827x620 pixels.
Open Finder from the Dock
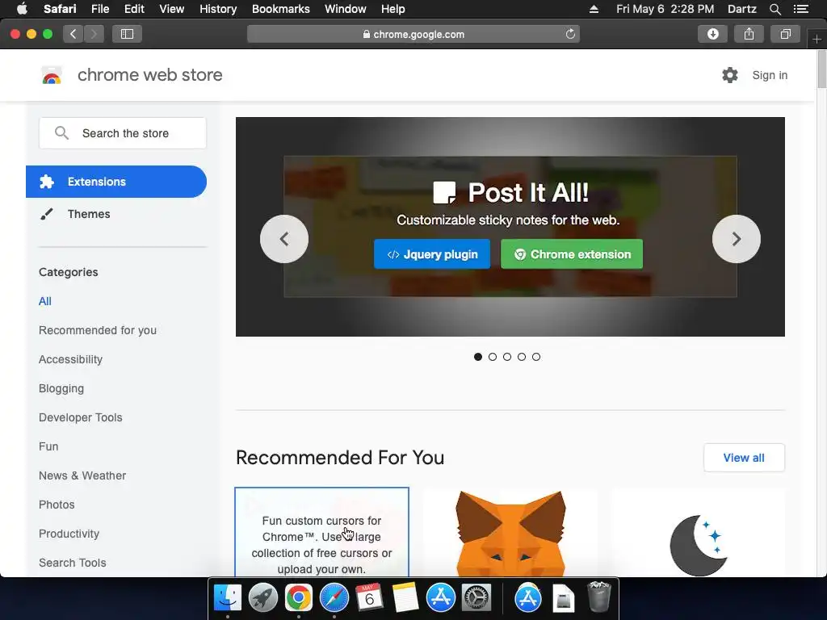click(x=227, y=598)
